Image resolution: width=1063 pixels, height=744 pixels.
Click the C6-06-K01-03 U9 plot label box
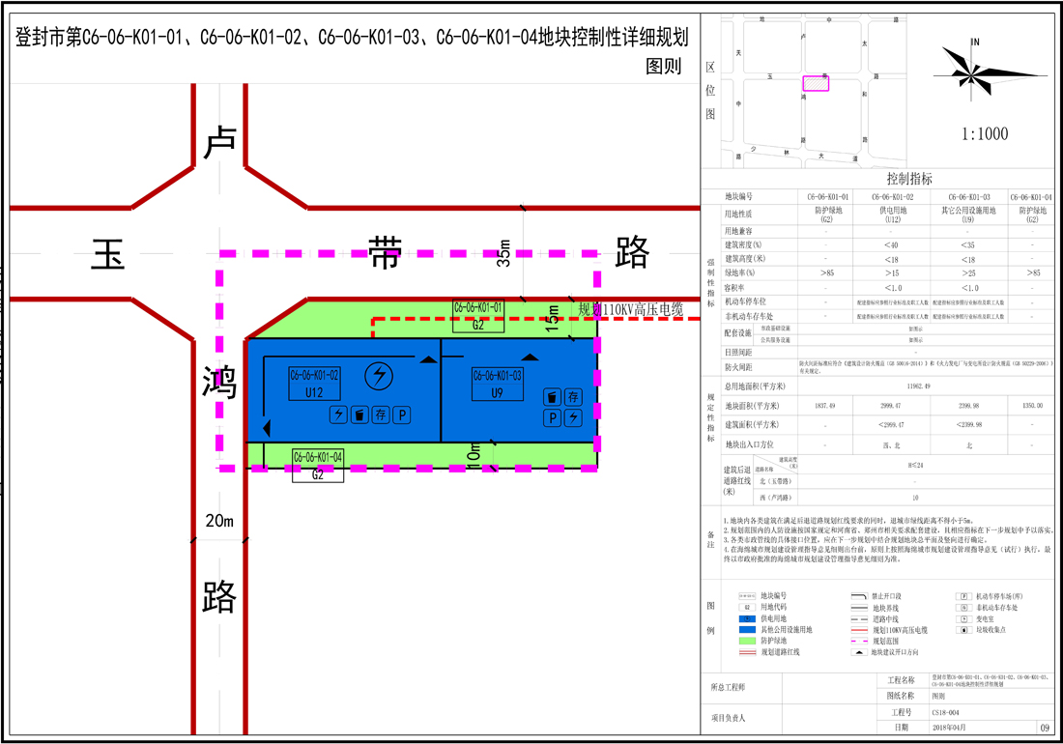click(x=497, y=384)
